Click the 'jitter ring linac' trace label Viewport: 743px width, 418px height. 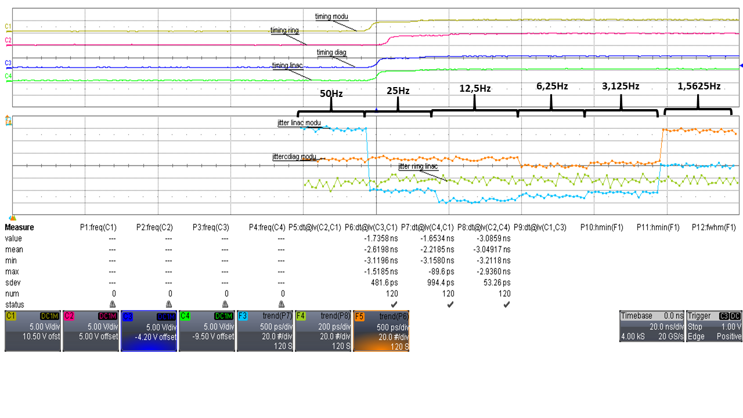pos(418,167)
